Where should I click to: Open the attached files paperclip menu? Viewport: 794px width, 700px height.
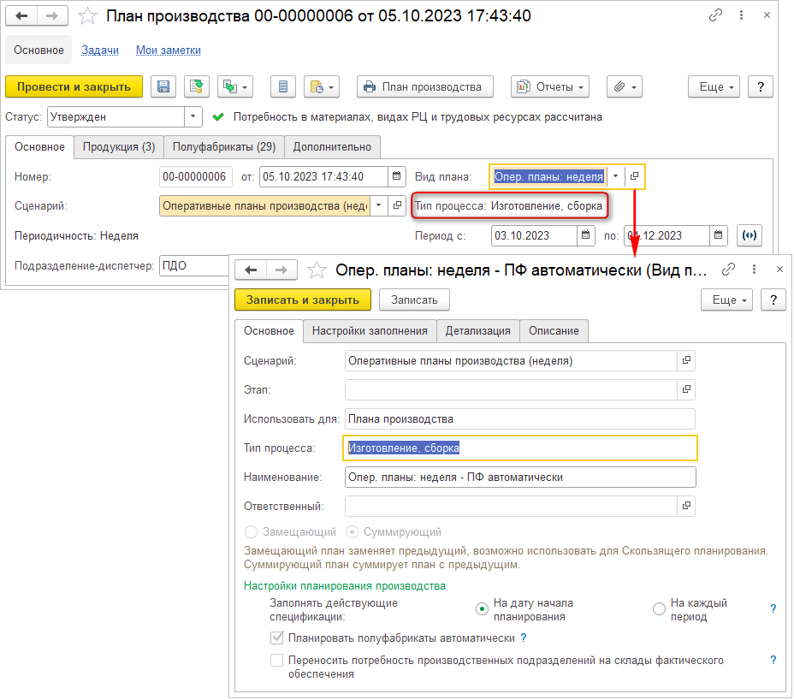pos(624,86)
